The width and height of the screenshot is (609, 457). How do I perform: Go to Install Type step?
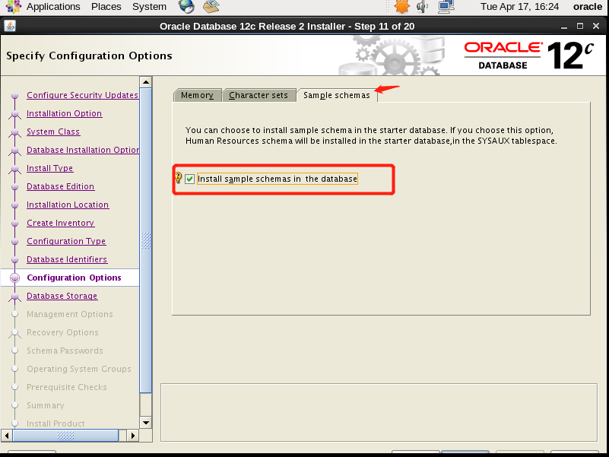tap(49, 168)
